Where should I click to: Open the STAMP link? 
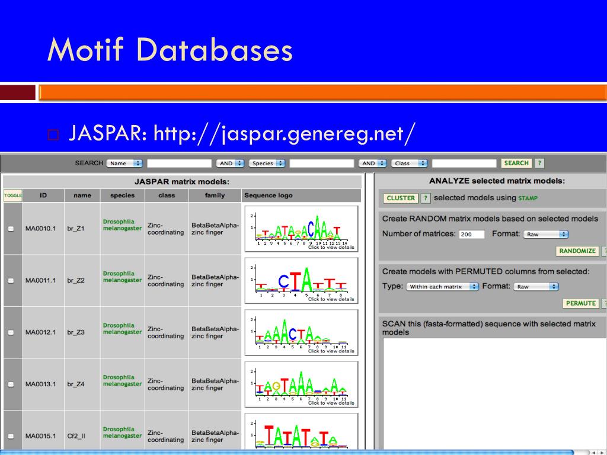pos(528,198)
